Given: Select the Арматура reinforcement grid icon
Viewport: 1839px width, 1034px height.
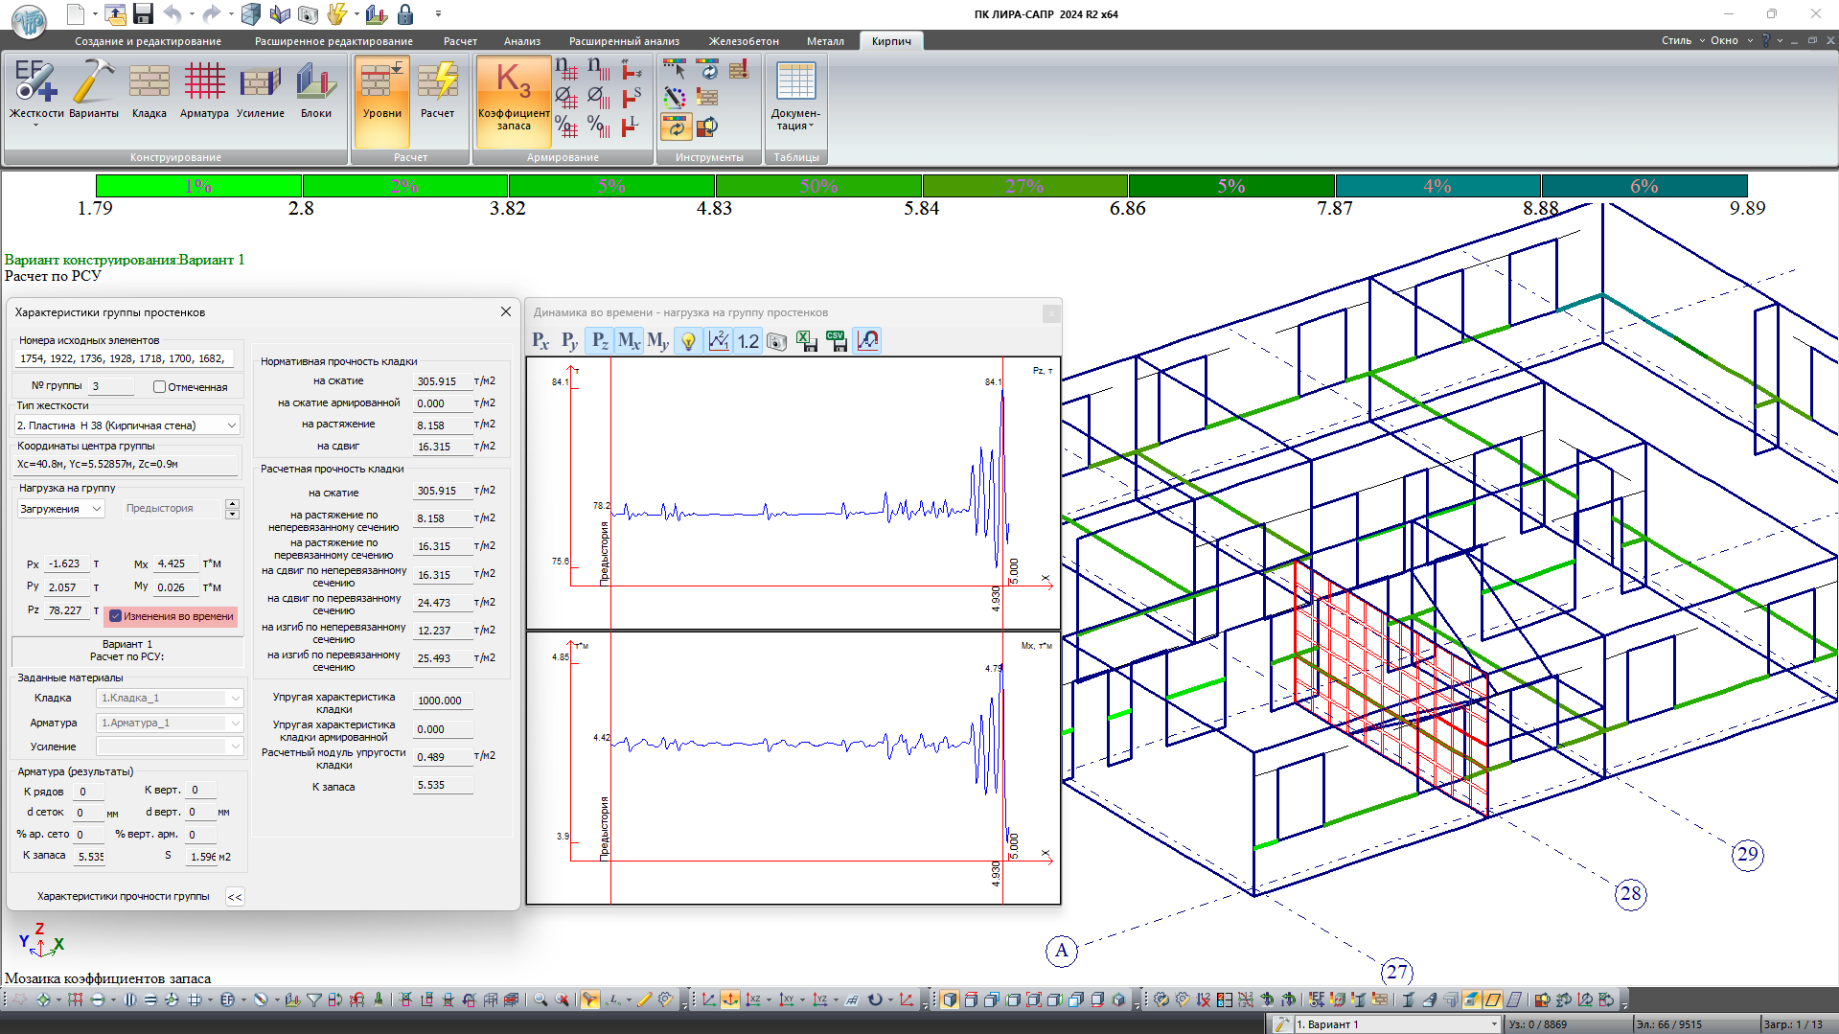Looking at the screenshot, I should (x=204, y=89).
